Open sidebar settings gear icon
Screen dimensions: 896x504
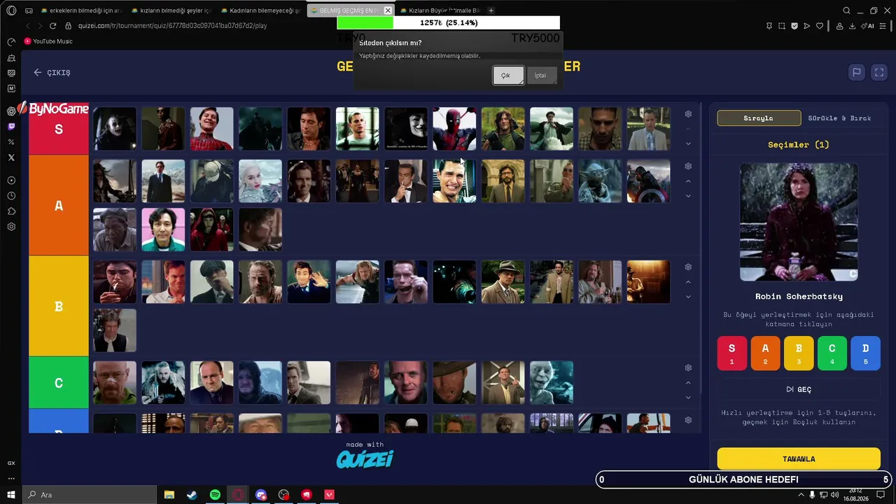(11, 227)
